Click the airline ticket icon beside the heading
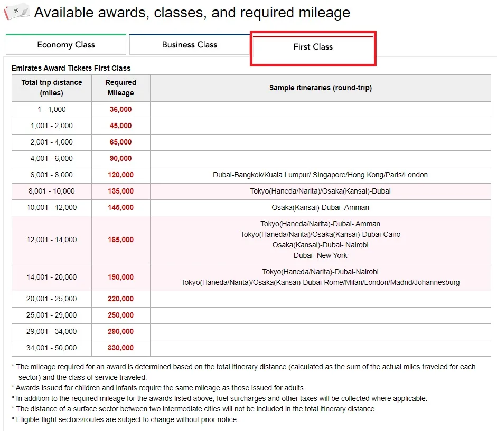Image resolution: width=497 pixels, height=431 pixels. (16, 12)
